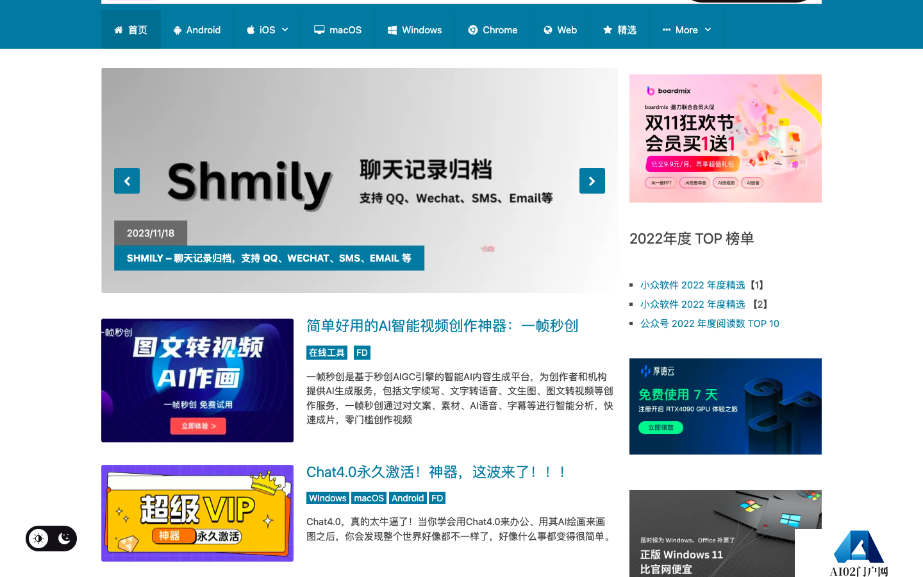Image resolution: width=923 pixels, height=577 pixels.
Task: Click the Android tag under Chat4.0 article
Action: [x=408, y=498]
